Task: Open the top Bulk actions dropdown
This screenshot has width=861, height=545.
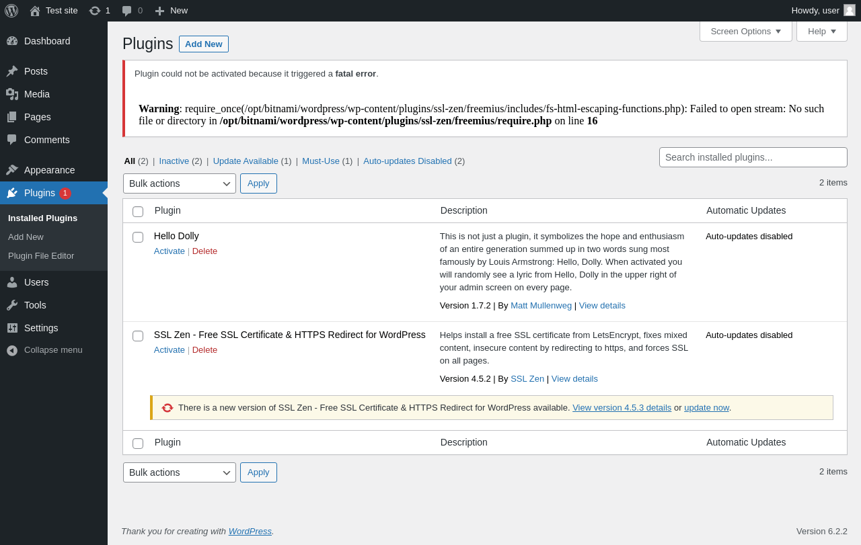Action: pos(180,183)
